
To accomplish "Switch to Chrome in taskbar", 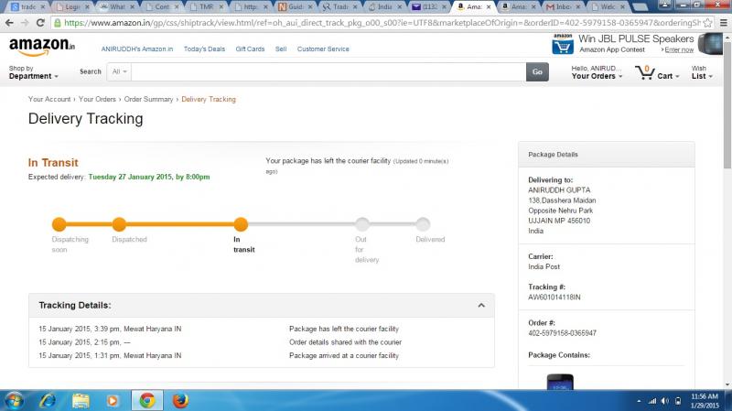I will coord(146,401).
